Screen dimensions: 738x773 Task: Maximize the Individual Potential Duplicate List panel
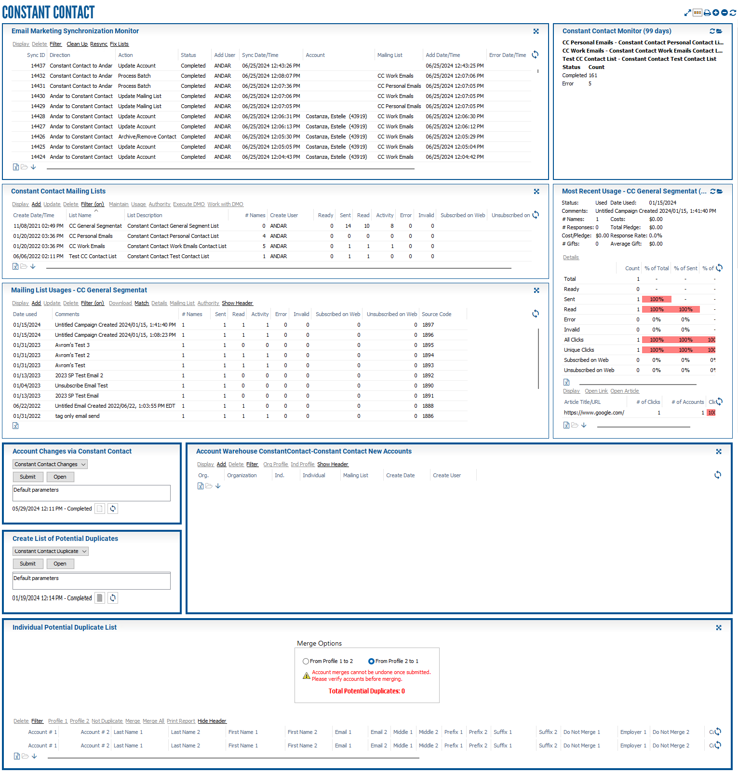coord(719,628)
